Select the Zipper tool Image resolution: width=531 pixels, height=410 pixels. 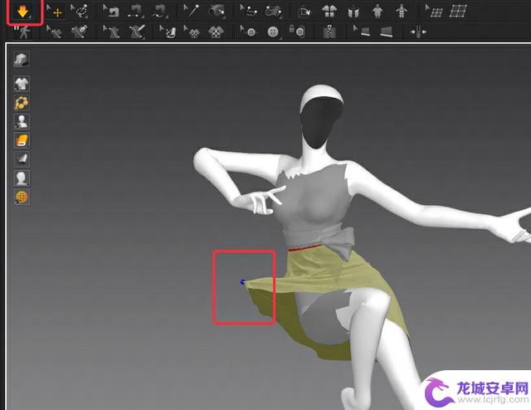pos(329,32)
